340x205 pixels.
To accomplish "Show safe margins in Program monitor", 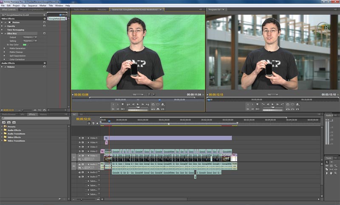I will [x=293, y=104].
